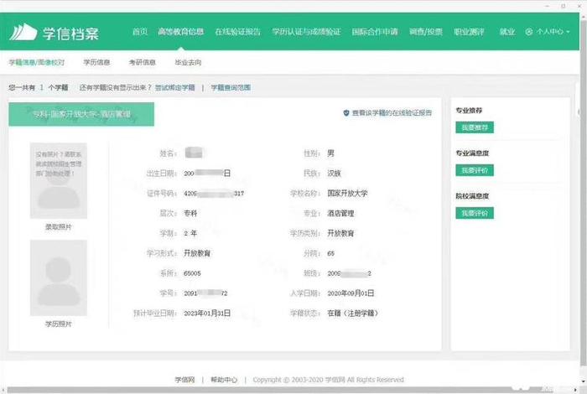
Task: Switch to the 毕业去向 tab
Action: (x=188, y=62)
